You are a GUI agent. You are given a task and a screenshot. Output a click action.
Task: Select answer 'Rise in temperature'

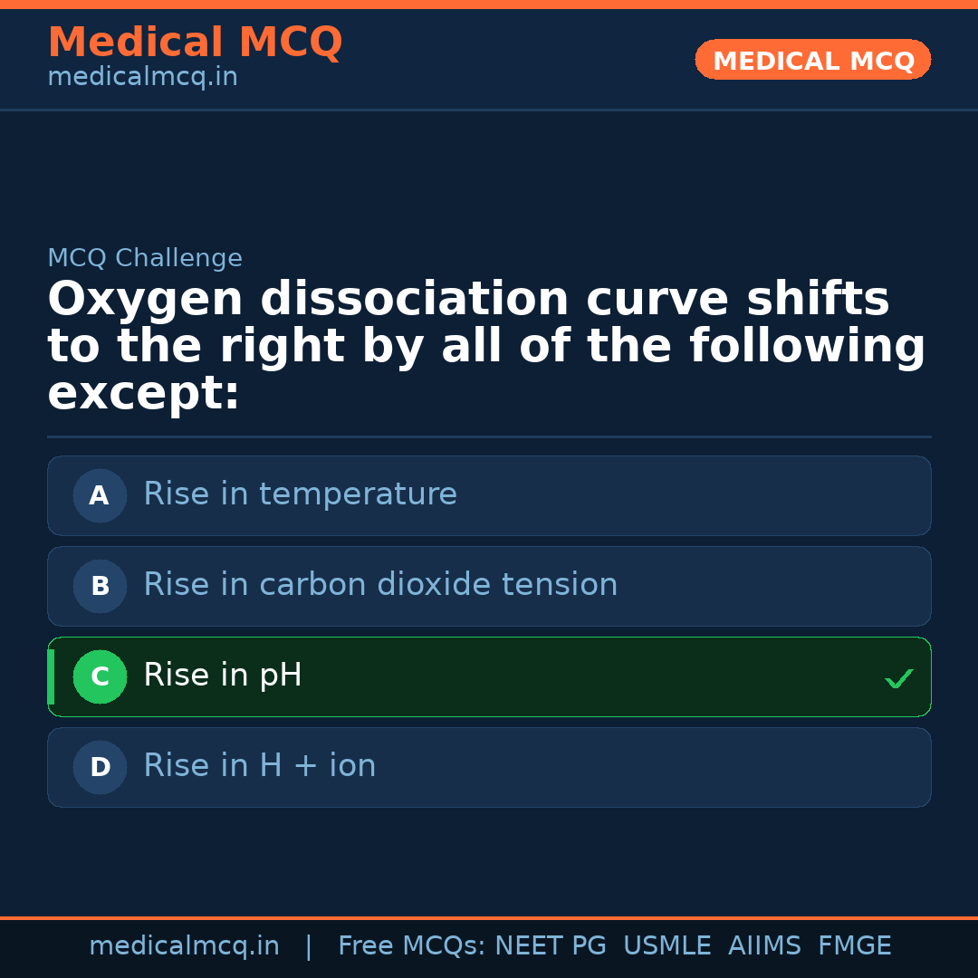click(x=300, y=494)
